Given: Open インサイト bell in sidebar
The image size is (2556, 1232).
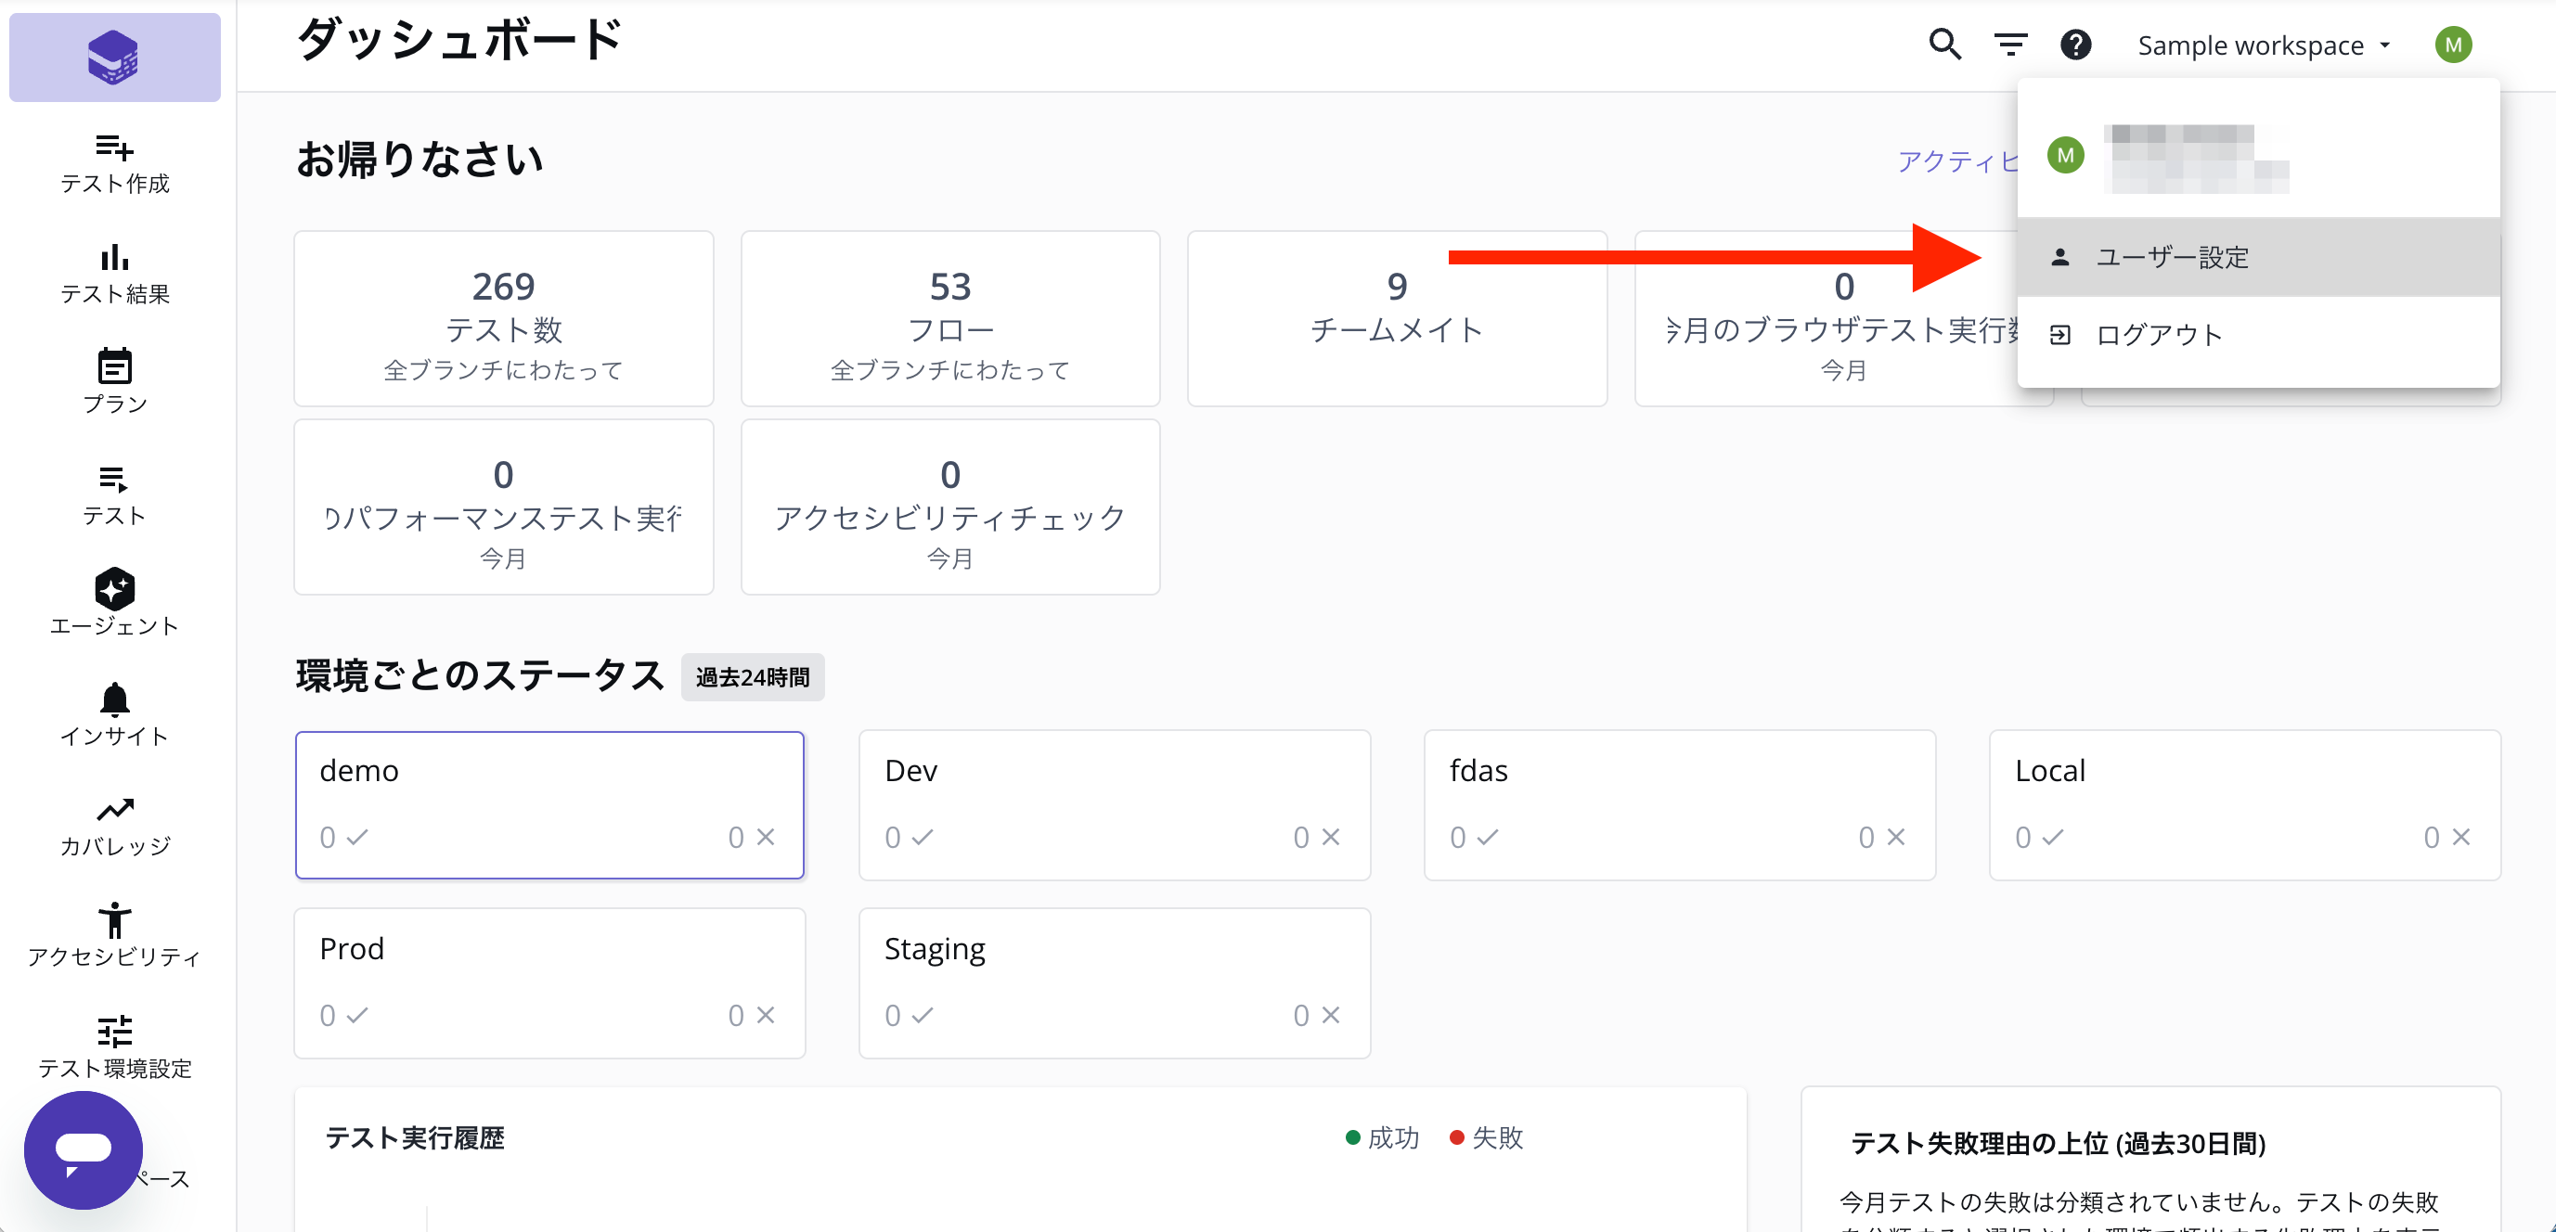Looking at the screenshot, I should point(114,714).
